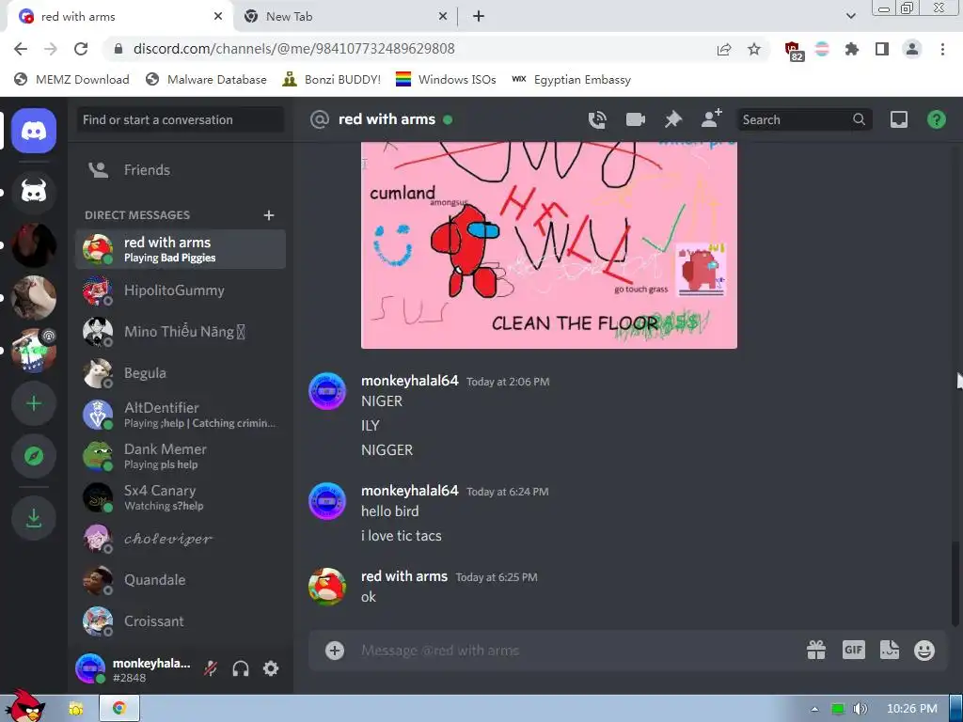
Task: Open Dank Memer direct message
Action: [x=181, y=456]
